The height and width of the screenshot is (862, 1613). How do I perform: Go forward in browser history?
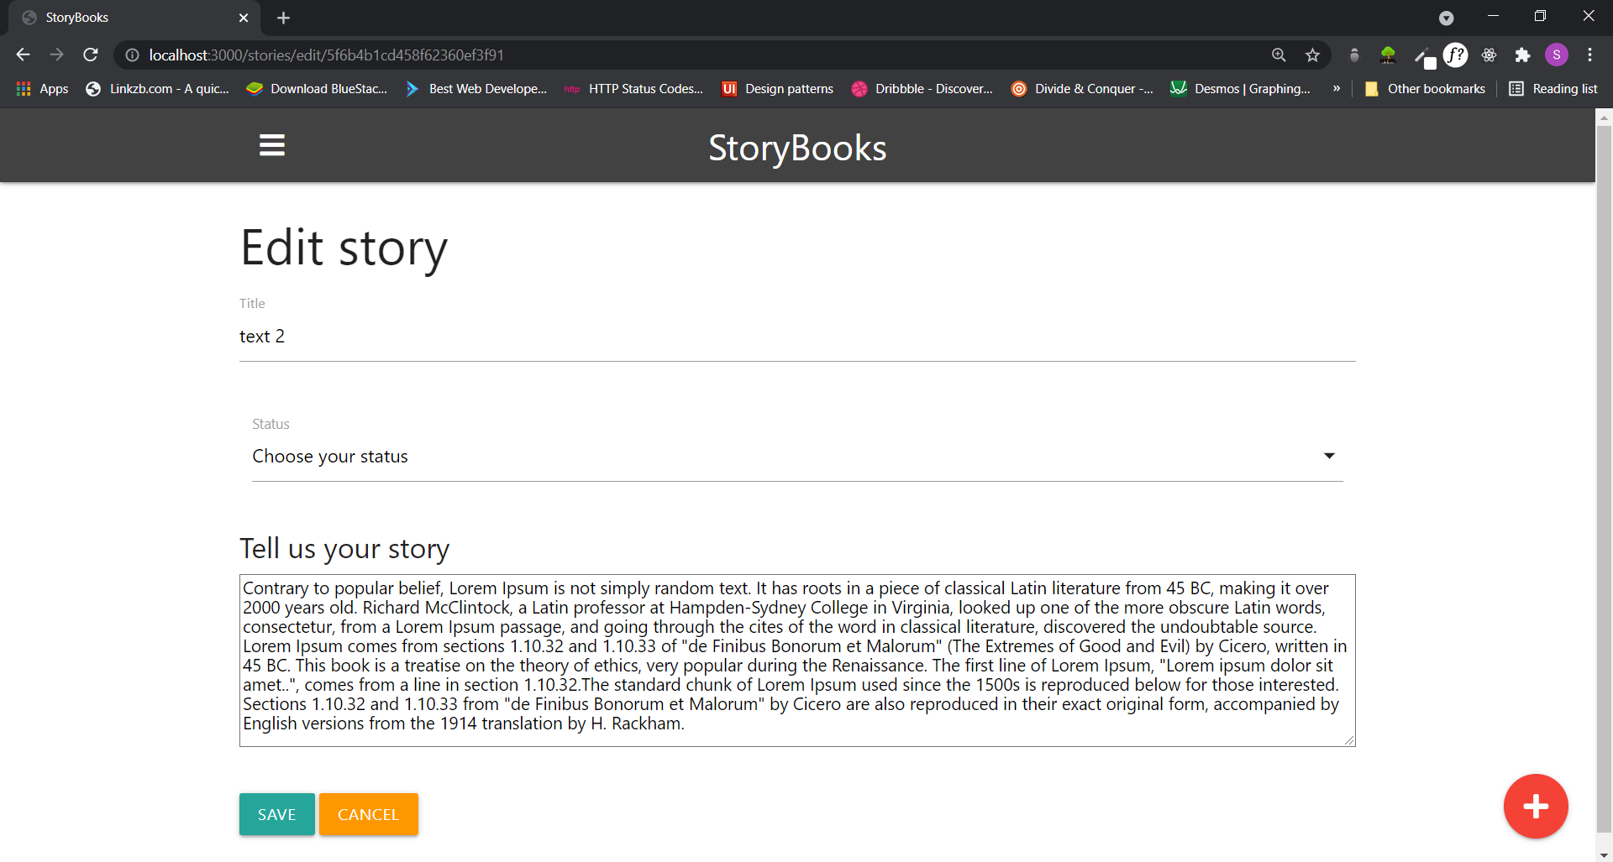(56, 55)
